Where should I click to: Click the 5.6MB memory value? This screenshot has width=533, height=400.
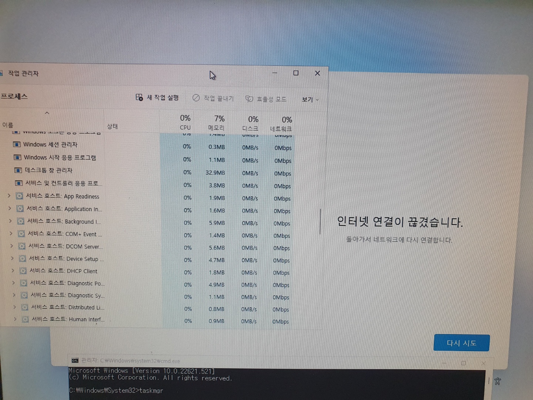217,248
